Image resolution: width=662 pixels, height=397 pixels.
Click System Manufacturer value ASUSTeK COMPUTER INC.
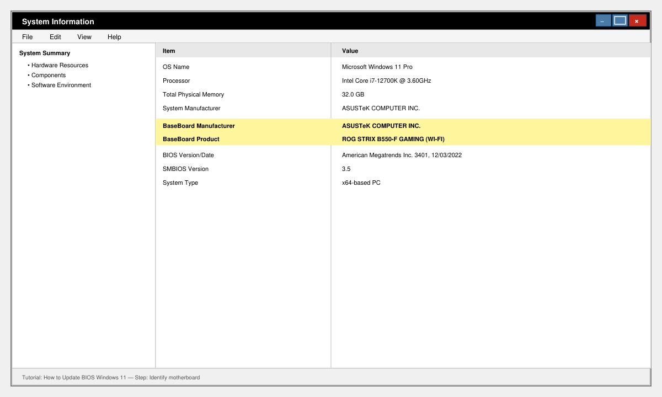pyautogui.click(x=381, y=108)
